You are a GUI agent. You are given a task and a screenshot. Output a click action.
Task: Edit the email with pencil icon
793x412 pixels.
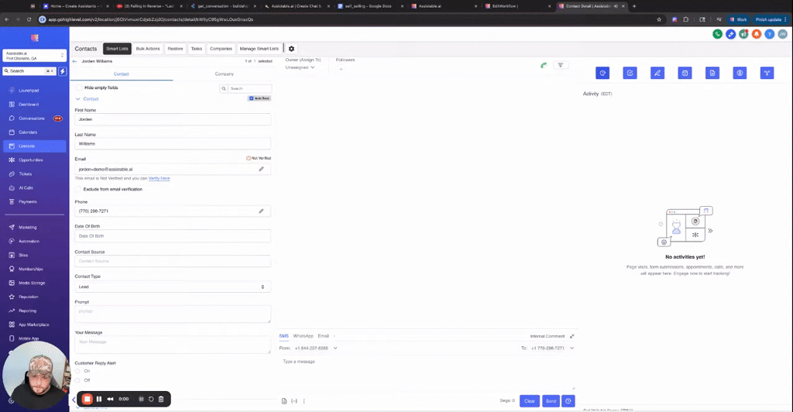coord(262,169)
